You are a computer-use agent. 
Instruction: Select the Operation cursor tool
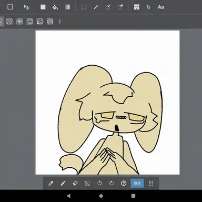[x=148, y=7]
